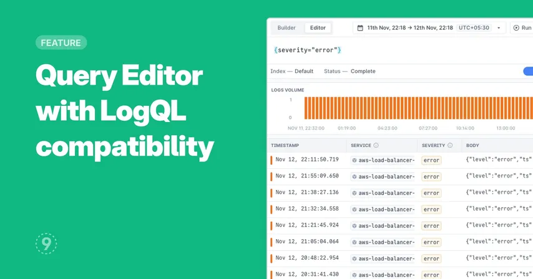The height and width of the screenshot is (279, 533).
Task: Expand the time range dropdown arrow
Action: click(499, 28)
